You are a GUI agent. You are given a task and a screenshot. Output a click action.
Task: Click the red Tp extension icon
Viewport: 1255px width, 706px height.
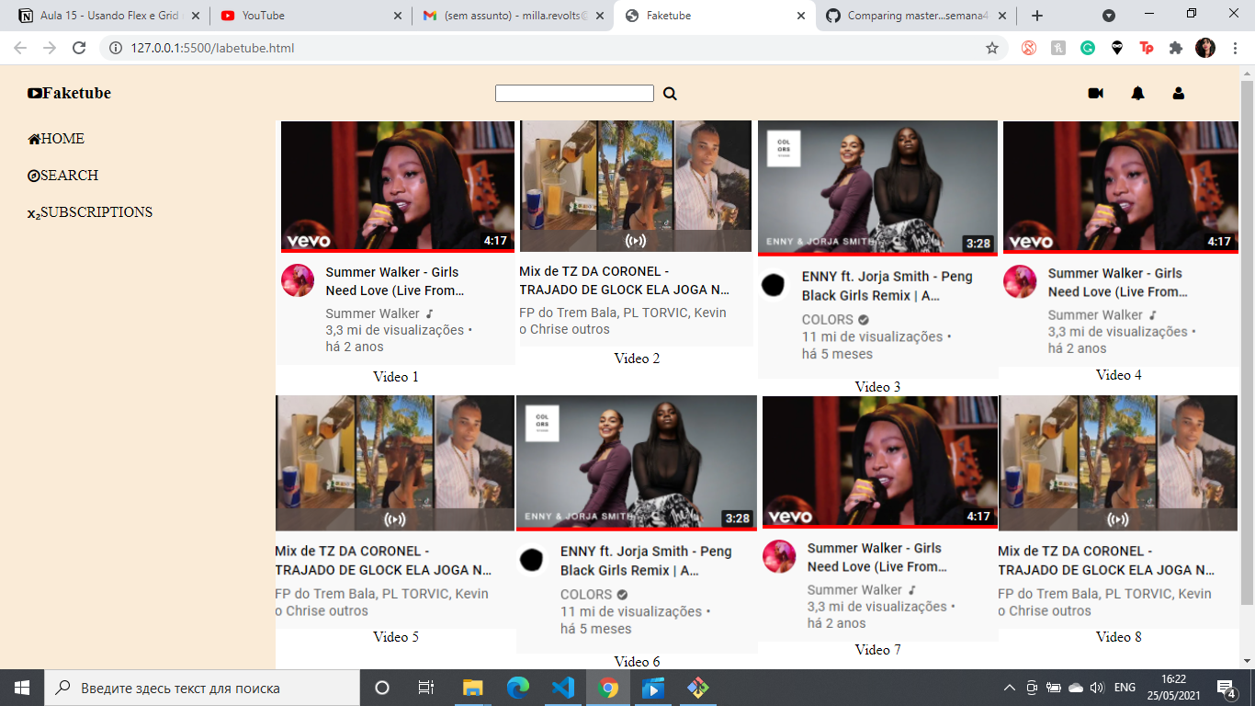(1147, 48)
